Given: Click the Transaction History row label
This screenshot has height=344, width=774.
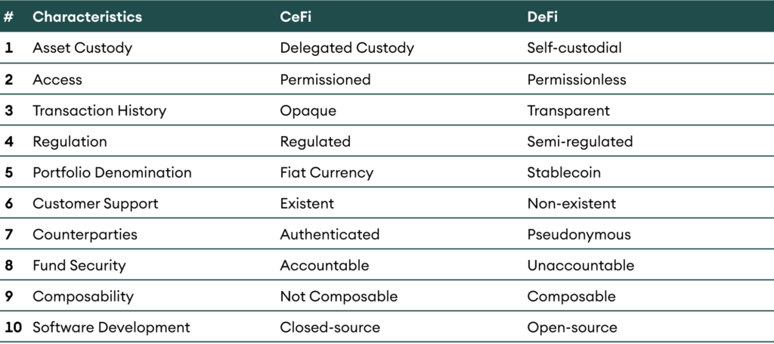Looking at the screenshot, I should point(99,110).
